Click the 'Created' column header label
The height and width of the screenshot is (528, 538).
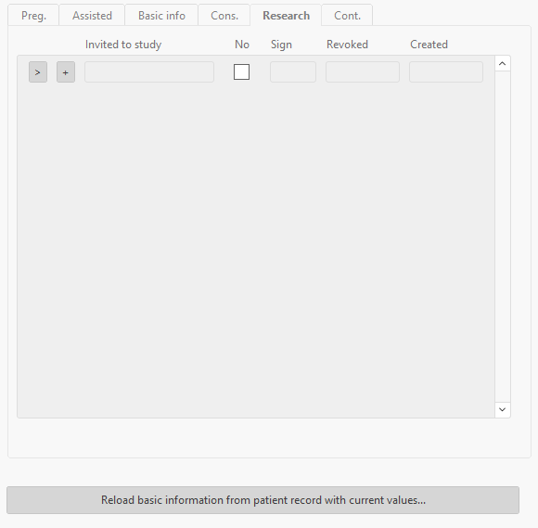tap(429, 45)
